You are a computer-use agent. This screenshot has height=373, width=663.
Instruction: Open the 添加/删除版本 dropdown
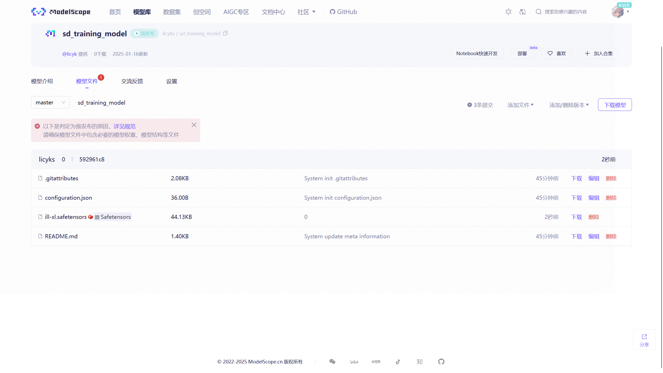(x=569, y=105)
